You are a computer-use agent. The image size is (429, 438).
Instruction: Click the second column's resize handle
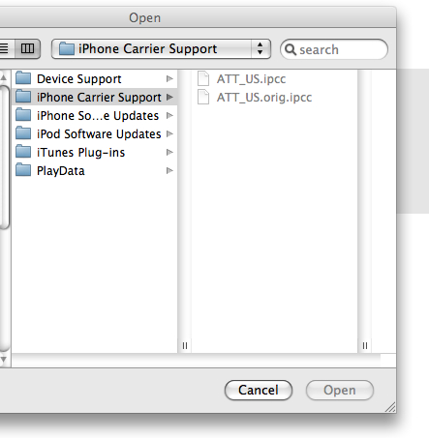(365, 346)
